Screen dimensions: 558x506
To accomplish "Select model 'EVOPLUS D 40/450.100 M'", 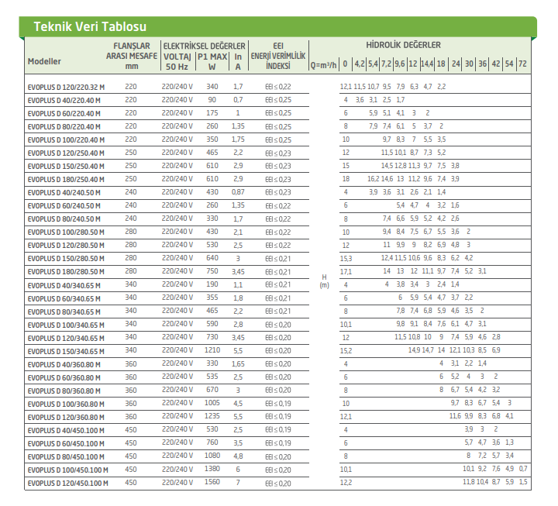I will (66, 430).
